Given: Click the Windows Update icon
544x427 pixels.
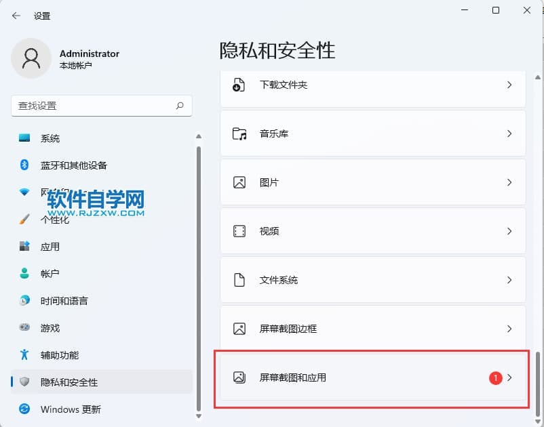Looking at the screenshot, I should tap(24, 409).
